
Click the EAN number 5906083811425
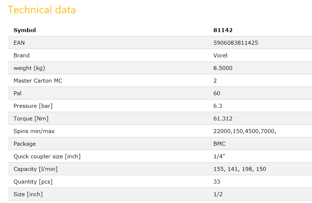[x=236, y=43]
